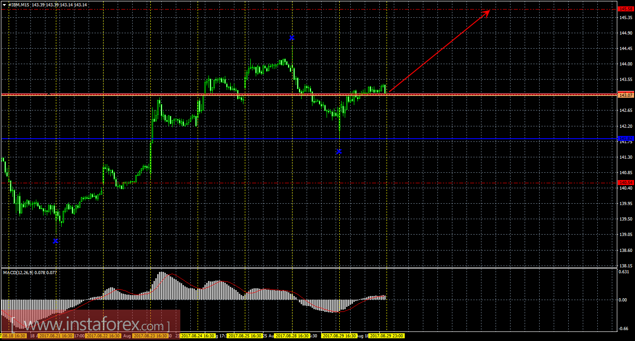The width and height of the screenshot is (635, 341).
Task: Select the blue X marker above the price peak
Action: pyautogui.click(x=292, y=37)
